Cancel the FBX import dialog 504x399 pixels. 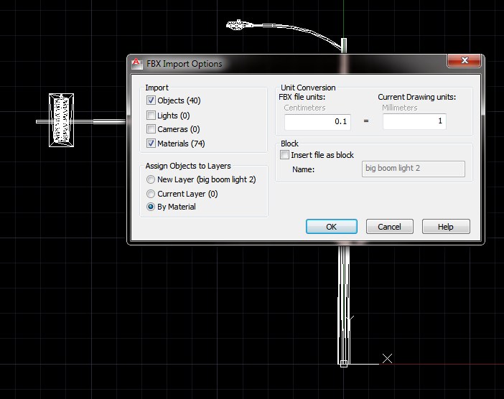click(390, 227)
